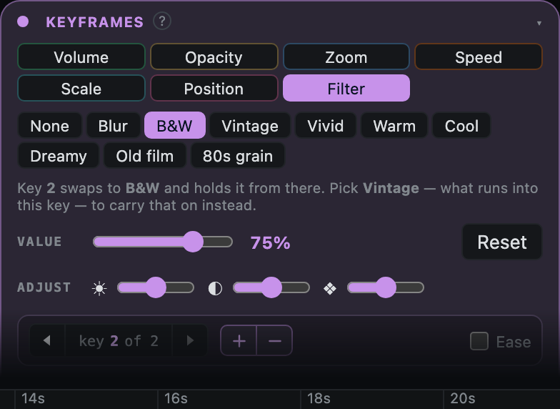
Task: Click the bold 'Vintage' word in hint
Action: coord(391,188)
